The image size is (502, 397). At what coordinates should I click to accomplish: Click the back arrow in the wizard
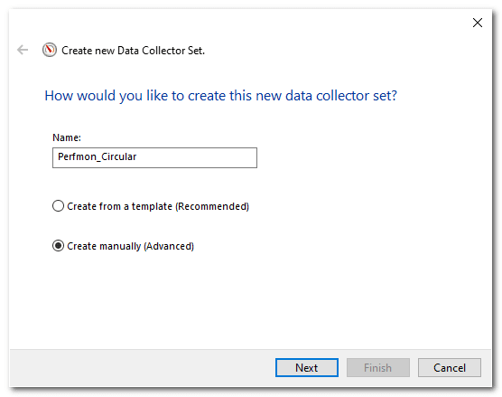pyautogui.click(x=23, y=50)
